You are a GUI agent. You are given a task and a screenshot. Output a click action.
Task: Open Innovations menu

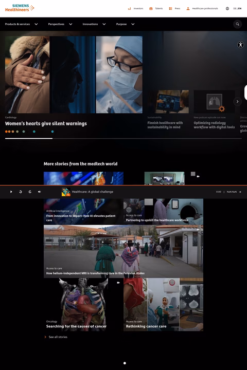[90, 24]
